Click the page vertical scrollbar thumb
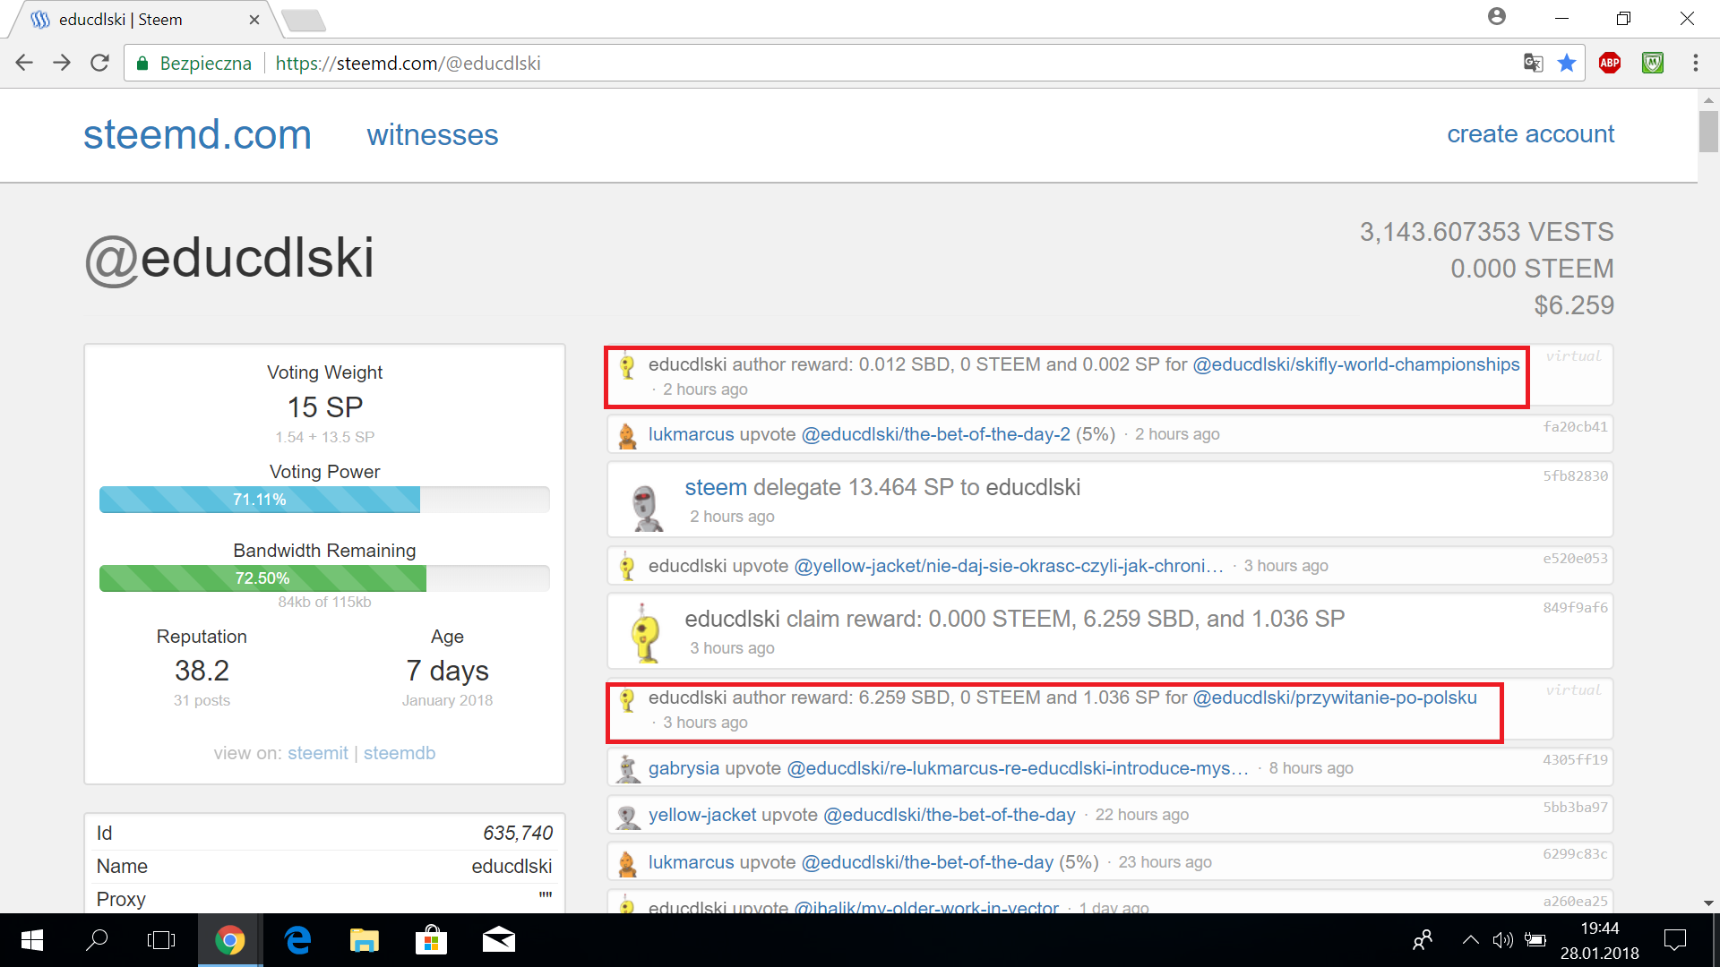Screen dimensions: 1720x967 (1708, 132)
